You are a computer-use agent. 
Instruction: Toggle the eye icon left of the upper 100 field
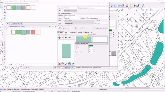click(18, 24)
